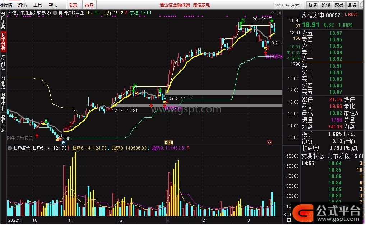This screenshot has width=366, height=225.
Task: Click the L flag next to 000921
Action: point(346,15)
